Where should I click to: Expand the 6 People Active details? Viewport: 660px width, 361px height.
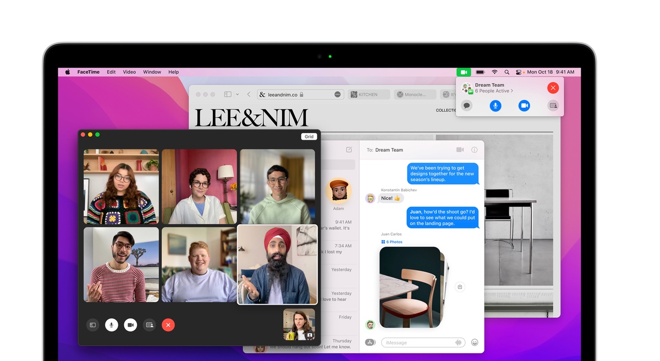pos(494,91)
